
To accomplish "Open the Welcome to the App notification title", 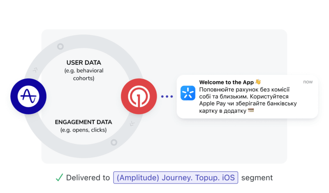I will (x=226, y=82).
